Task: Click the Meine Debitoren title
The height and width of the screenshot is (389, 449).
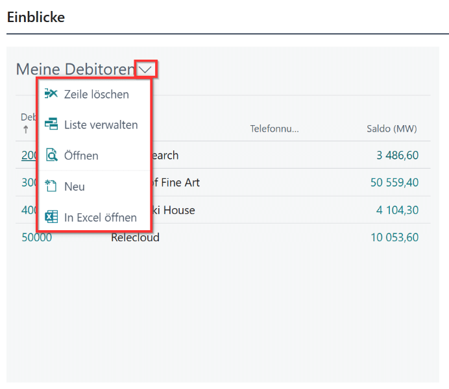Action: coord(75,69)
